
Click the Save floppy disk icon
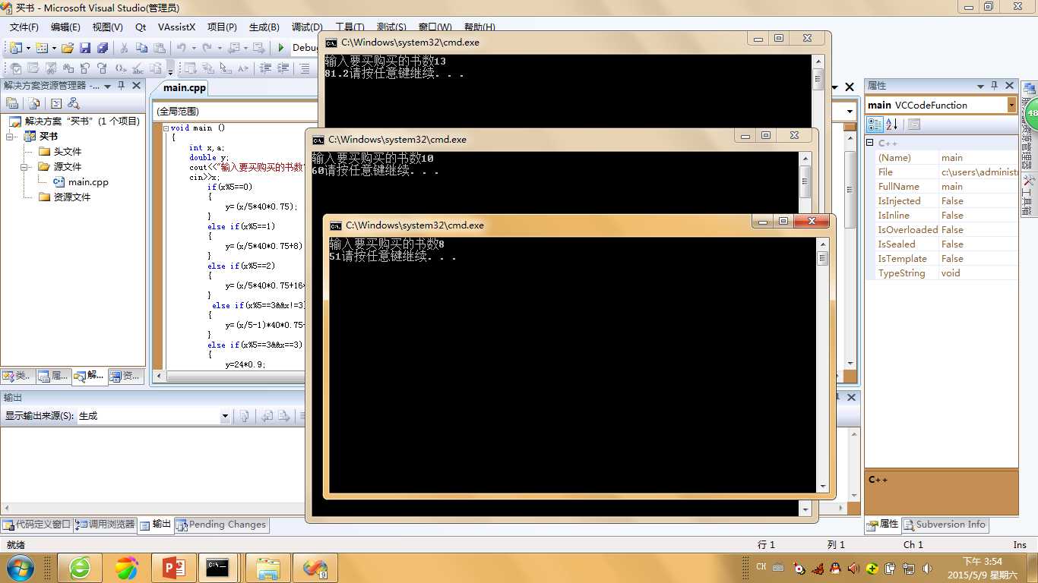click(85, 48)
